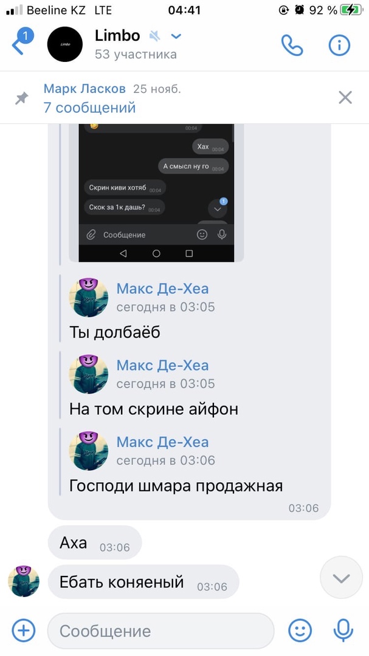Image resolution: width=369 pixels, height=656 pixels.
Task: Dismiss the pinned message with the X
Action: pos(345,97)
